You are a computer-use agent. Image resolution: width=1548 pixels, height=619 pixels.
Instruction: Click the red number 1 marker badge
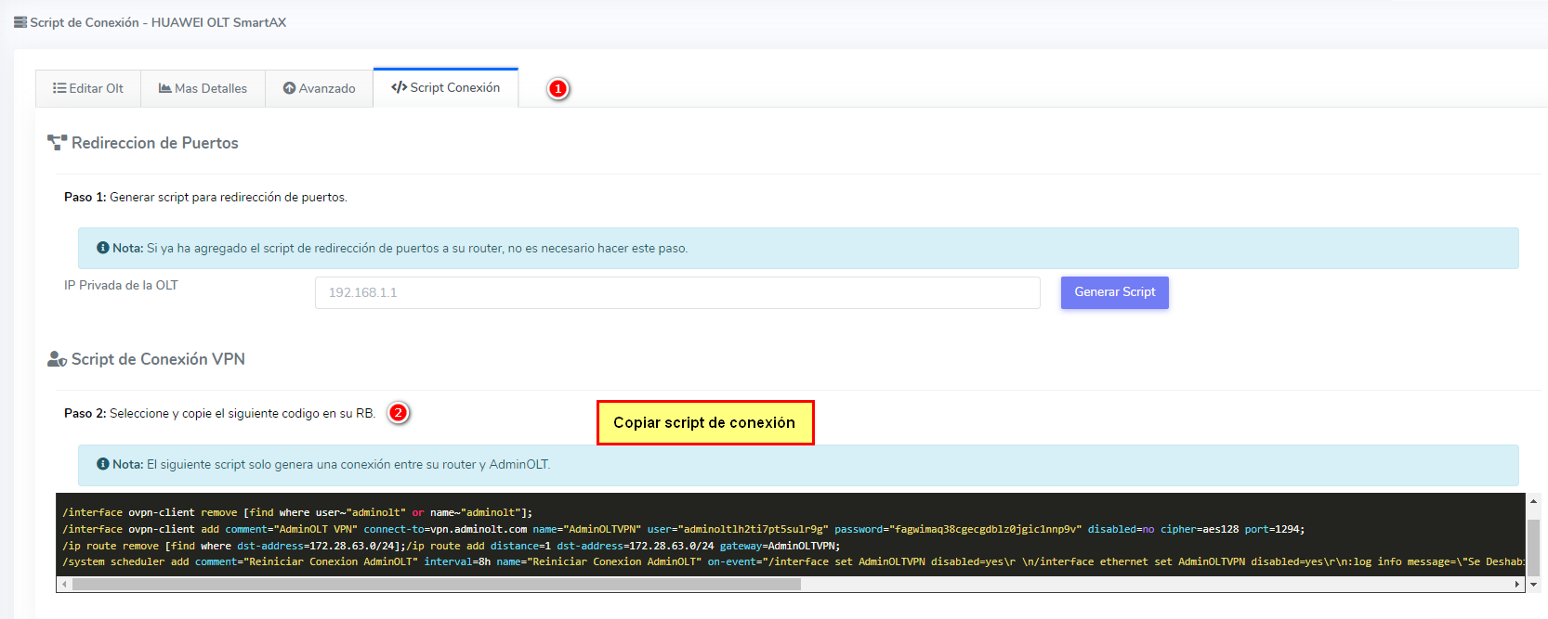pos(558,88)
